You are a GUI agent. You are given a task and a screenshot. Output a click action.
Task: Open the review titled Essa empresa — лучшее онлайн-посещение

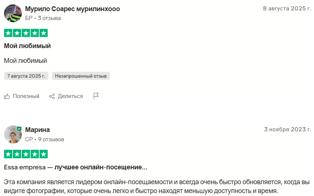(75, 167)
